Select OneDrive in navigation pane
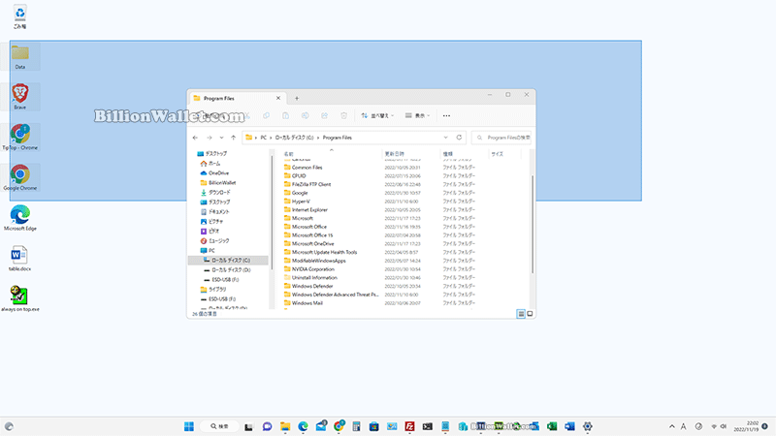Viewport: 776px width, 436px height. (214, 173)
